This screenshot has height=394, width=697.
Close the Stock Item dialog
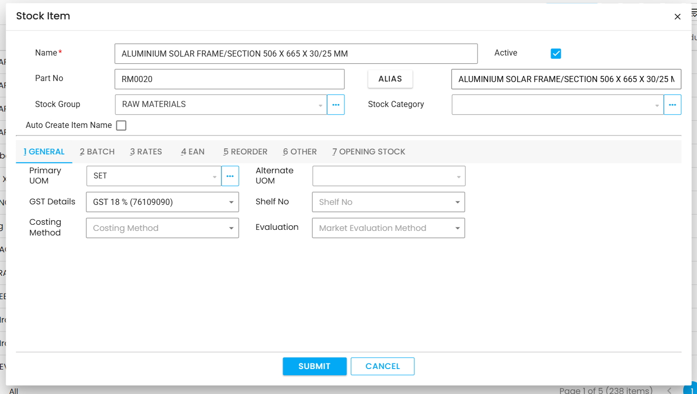coord(678,17)
